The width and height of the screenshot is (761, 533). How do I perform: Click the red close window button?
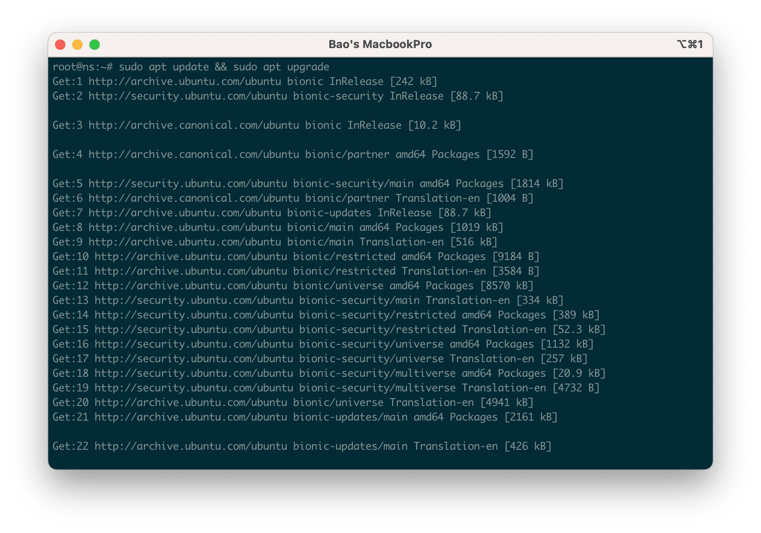tap(61, 44)
